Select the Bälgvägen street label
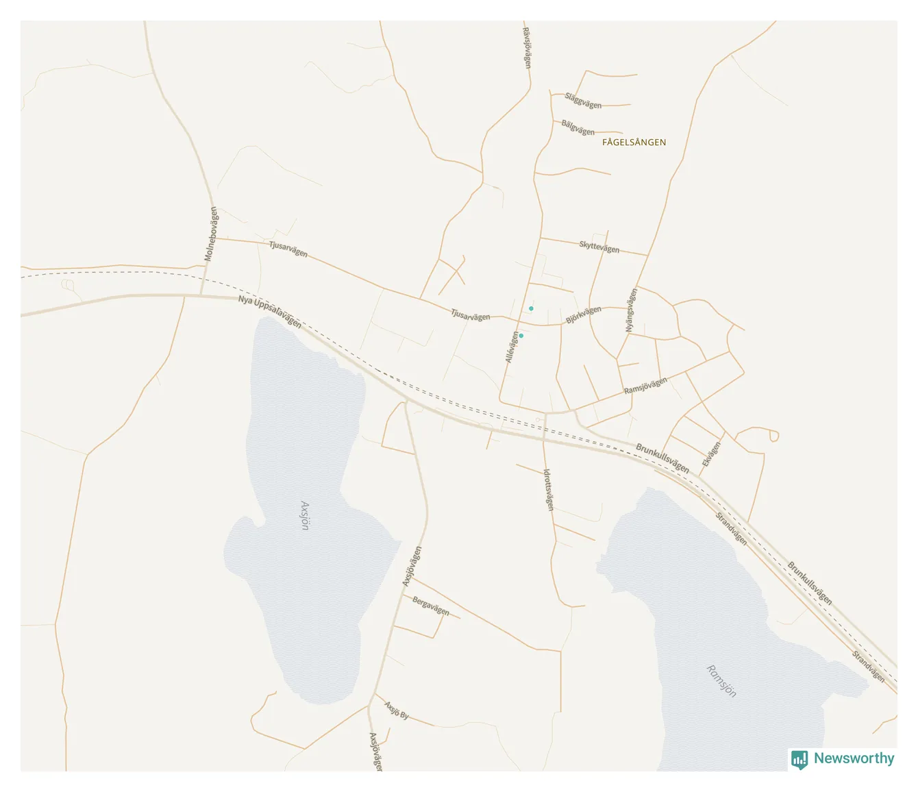 [x=578, y=127]
